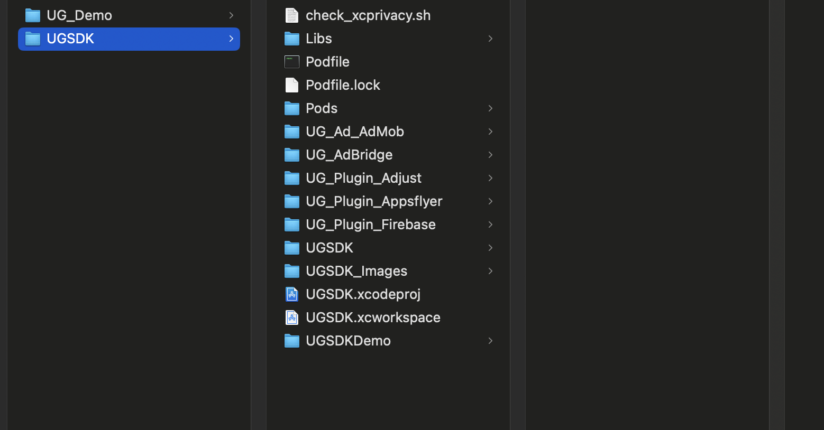Click the UGSDK.xcworkspace workspace icon
The height and width of the screenshot is (430, 824).
[291, 317]
